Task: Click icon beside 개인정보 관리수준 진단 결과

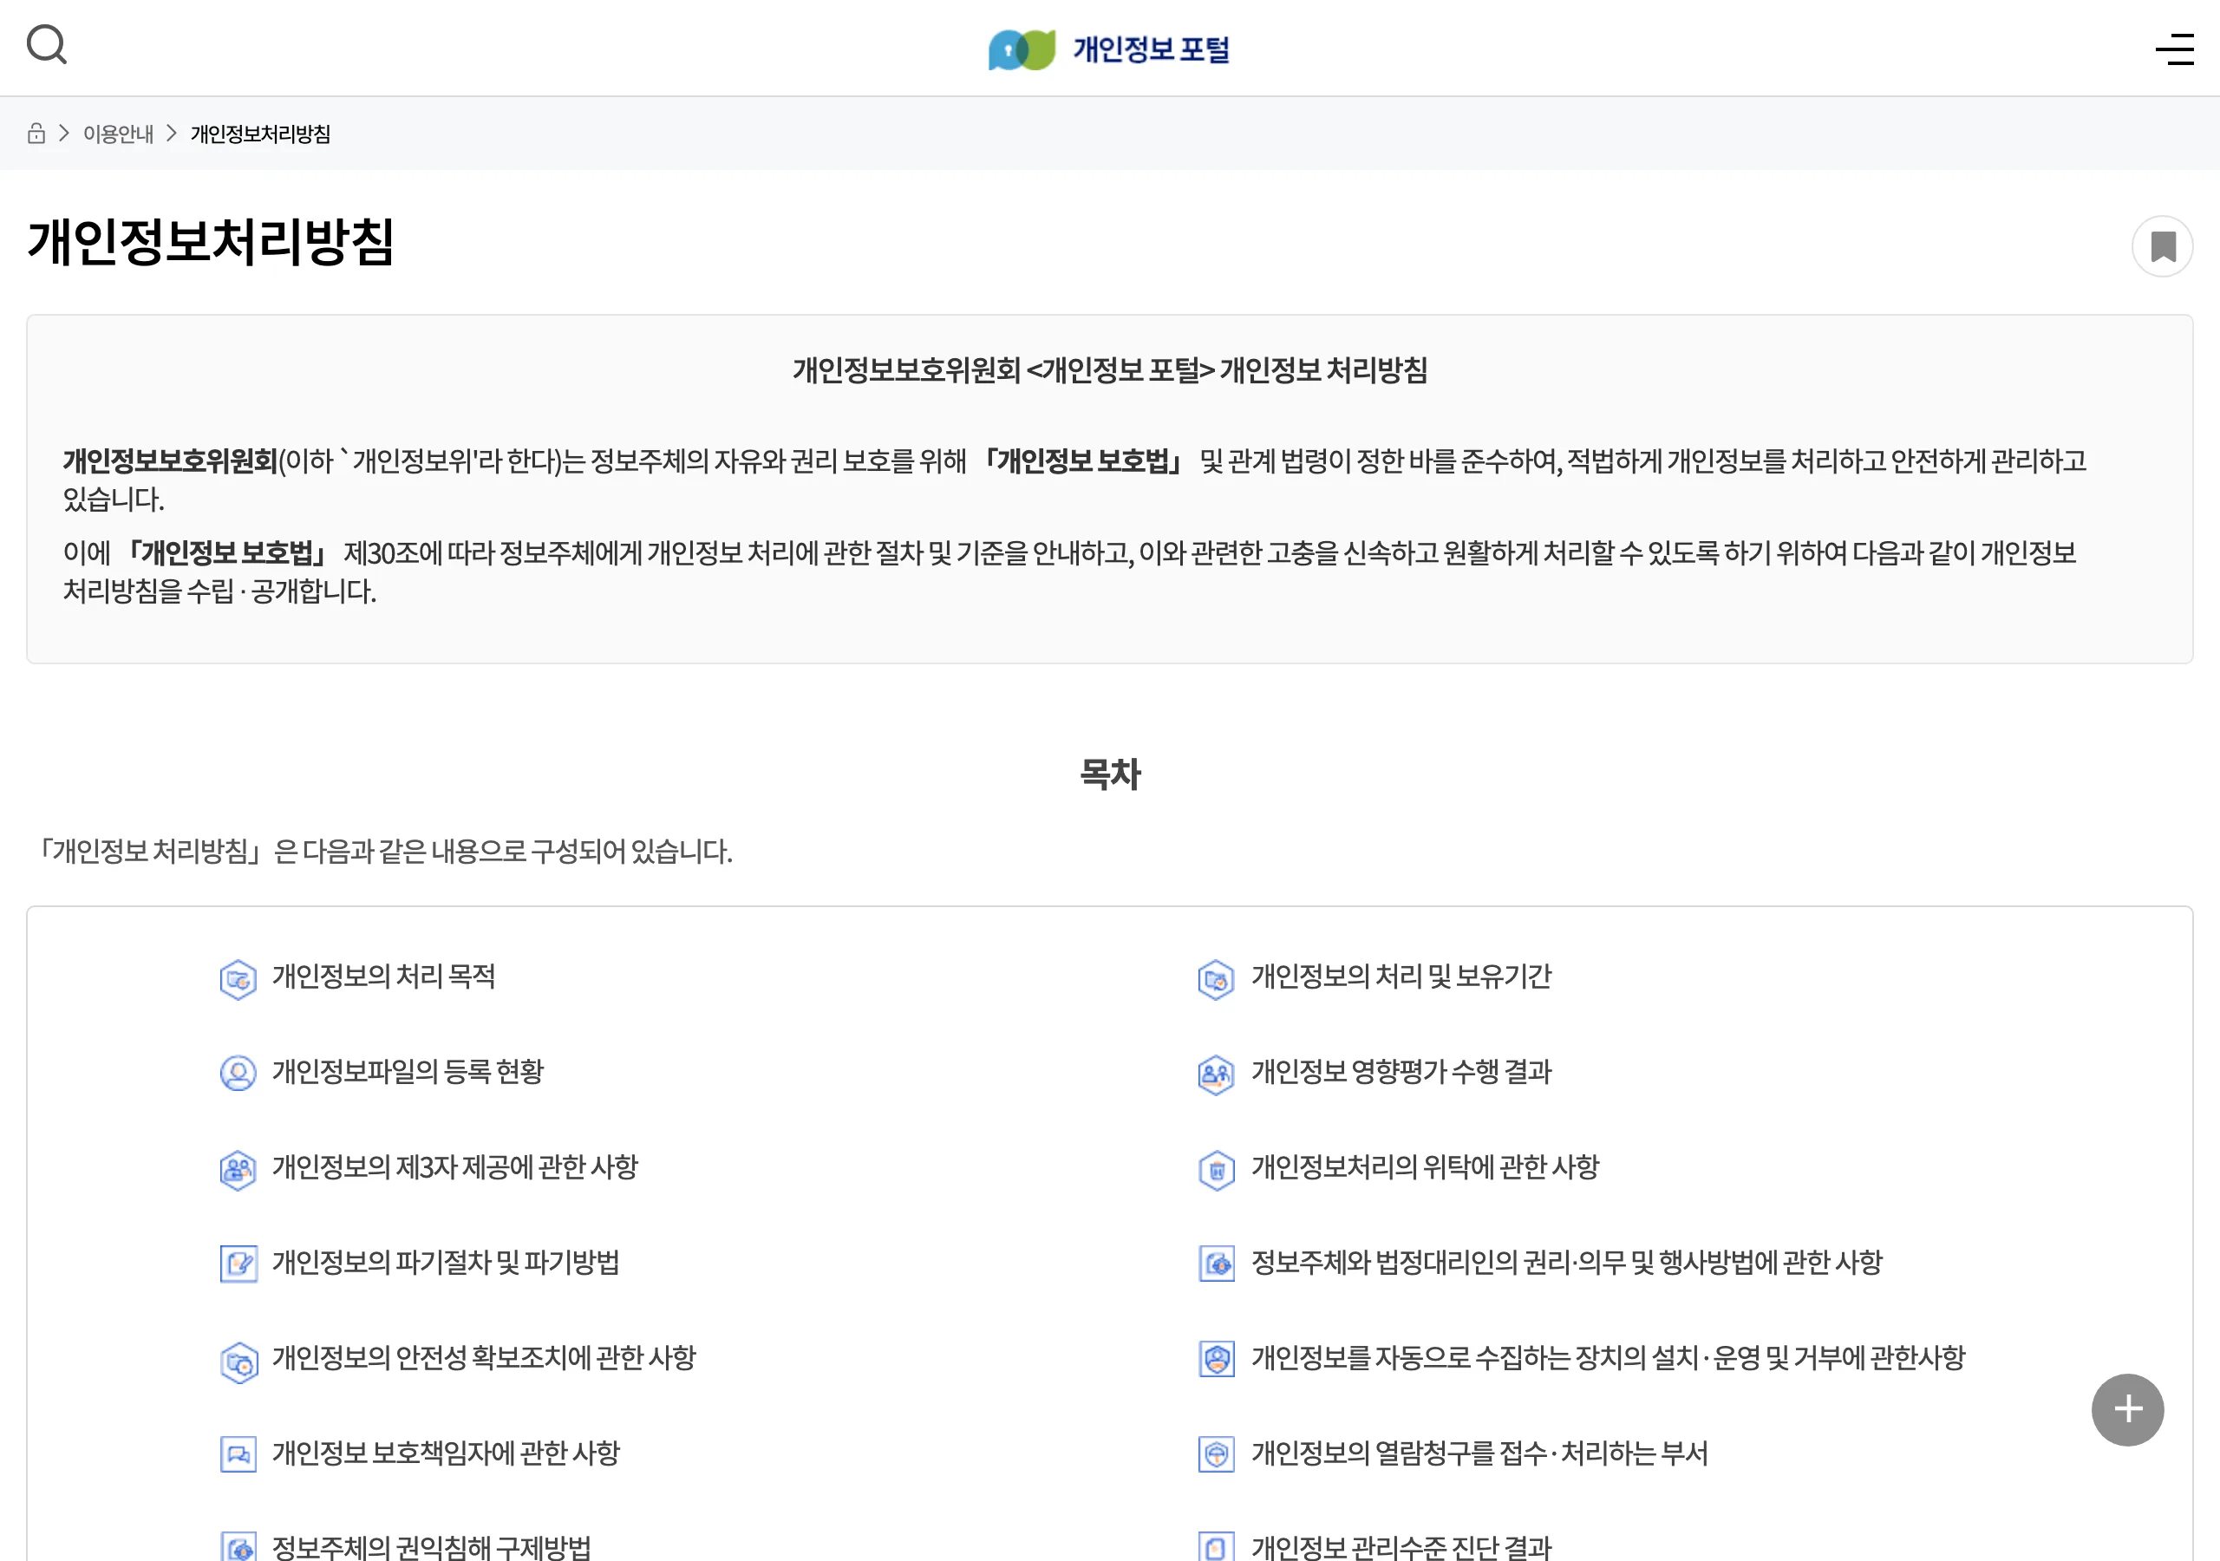Action: click(1217, 1546)
